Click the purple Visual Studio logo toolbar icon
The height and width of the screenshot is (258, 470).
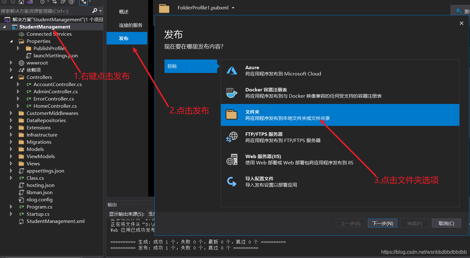[x=29, y=2]
